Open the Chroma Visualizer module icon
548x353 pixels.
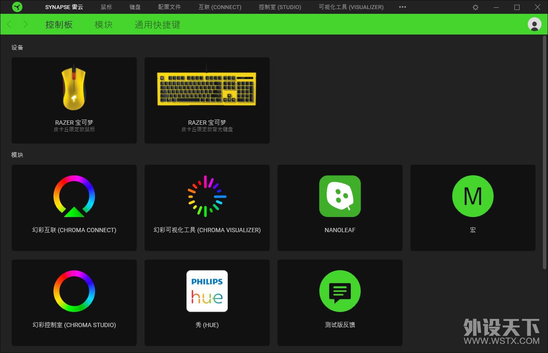207,196
